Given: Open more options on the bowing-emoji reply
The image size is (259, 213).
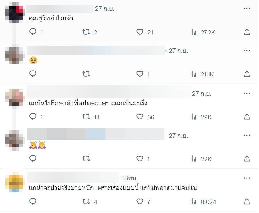Looking at the screenshot, I should point(247,136).
